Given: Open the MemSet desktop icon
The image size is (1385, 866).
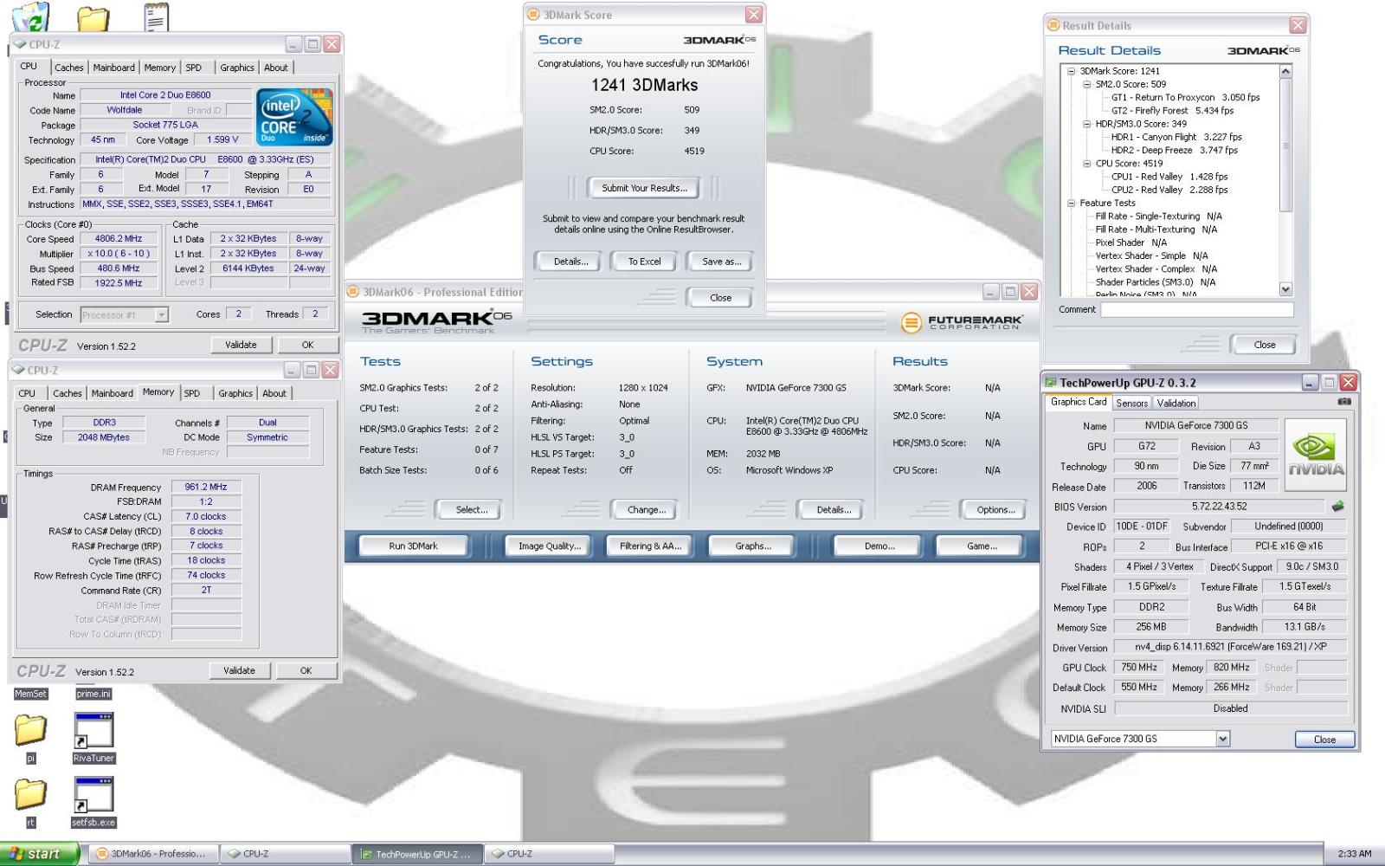Looking at the screenshot, I should pos(30,694).
